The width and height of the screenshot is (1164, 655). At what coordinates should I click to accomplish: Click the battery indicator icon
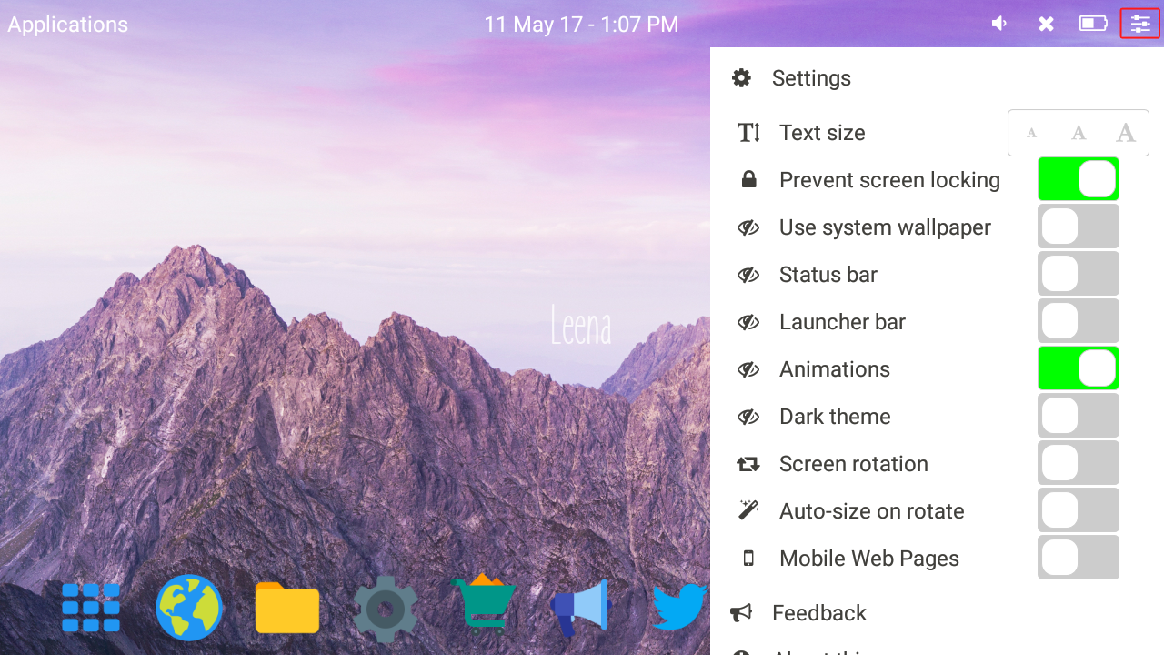point(1093,24)
